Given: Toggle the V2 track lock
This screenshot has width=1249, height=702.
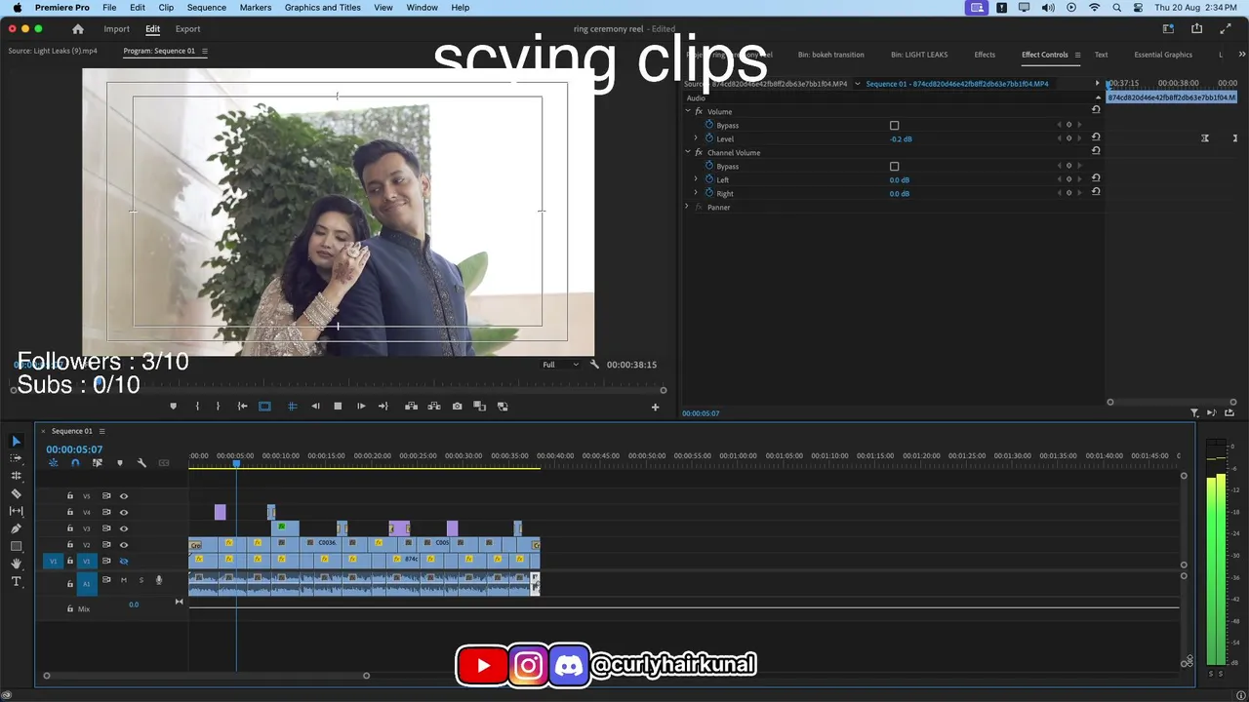Looking at the screenshot, I should coord(69,545).
